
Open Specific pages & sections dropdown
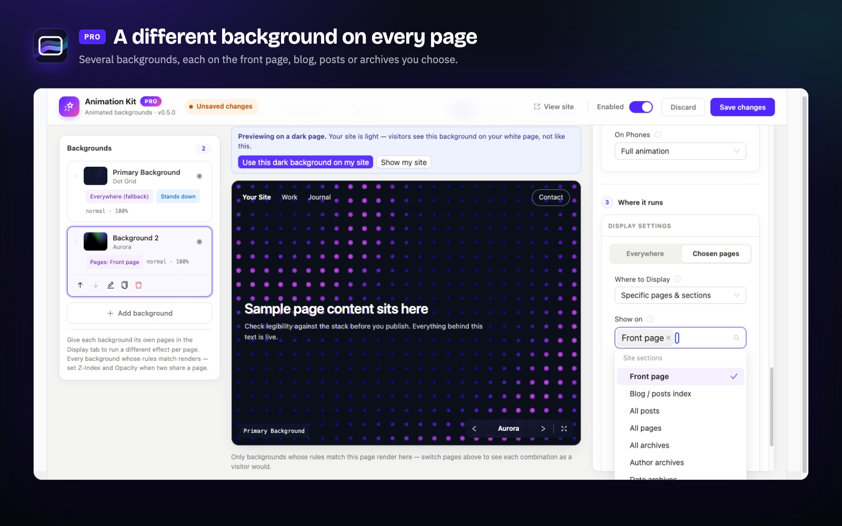[680, 295]
